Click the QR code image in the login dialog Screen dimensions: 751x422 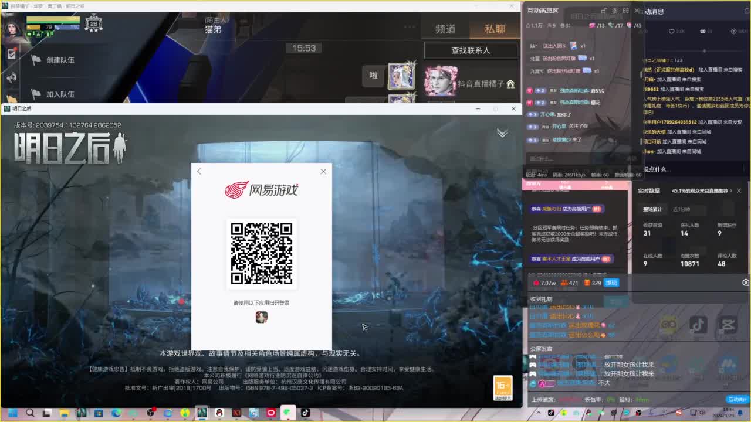262,254
